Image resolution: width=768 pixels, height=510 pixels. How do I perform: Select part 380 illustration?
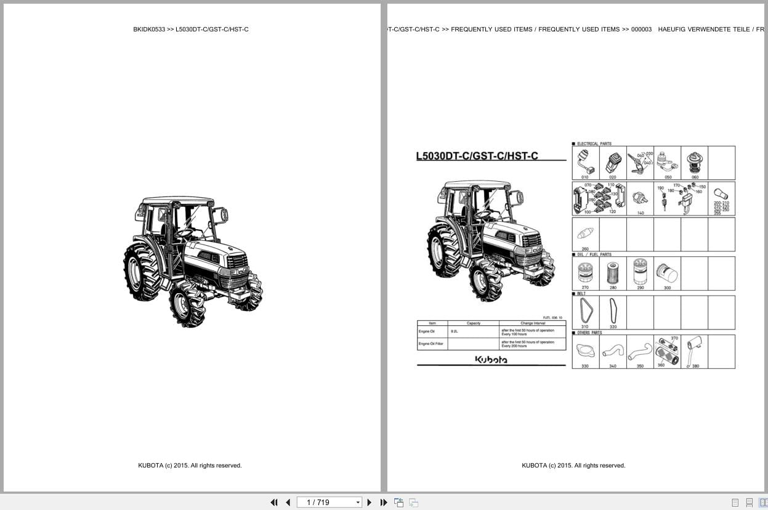695,350
